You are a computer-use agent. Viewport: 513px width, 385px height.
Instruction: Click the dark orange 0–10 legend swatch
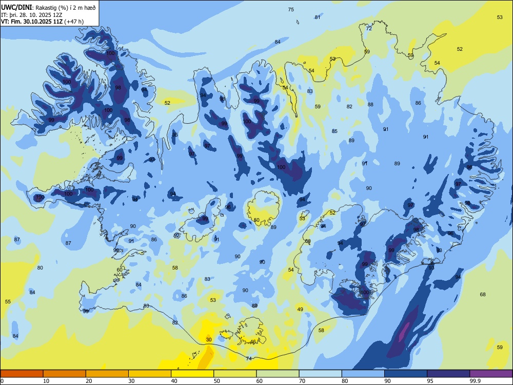22,374
